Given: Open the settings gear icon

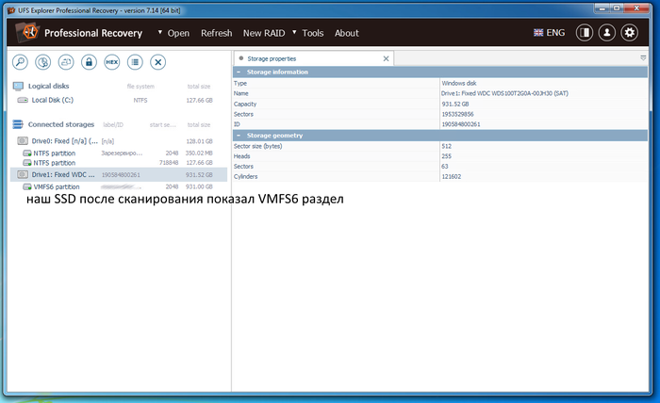Looking at the screenshot, I should pyautogui.click(x=629, y=33).
